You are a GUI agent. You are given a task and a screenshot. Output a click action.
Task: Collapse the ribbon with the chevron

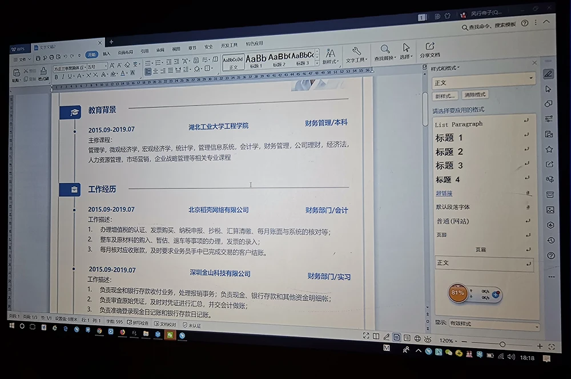coord(546,22)
